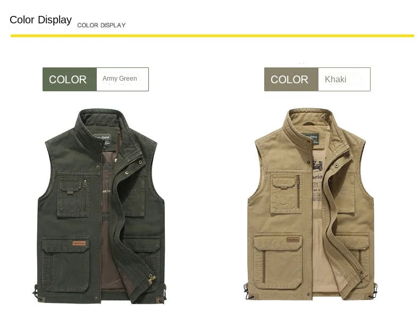
Task: Select the green COLOR label block
Action: (x=70, y=80)
